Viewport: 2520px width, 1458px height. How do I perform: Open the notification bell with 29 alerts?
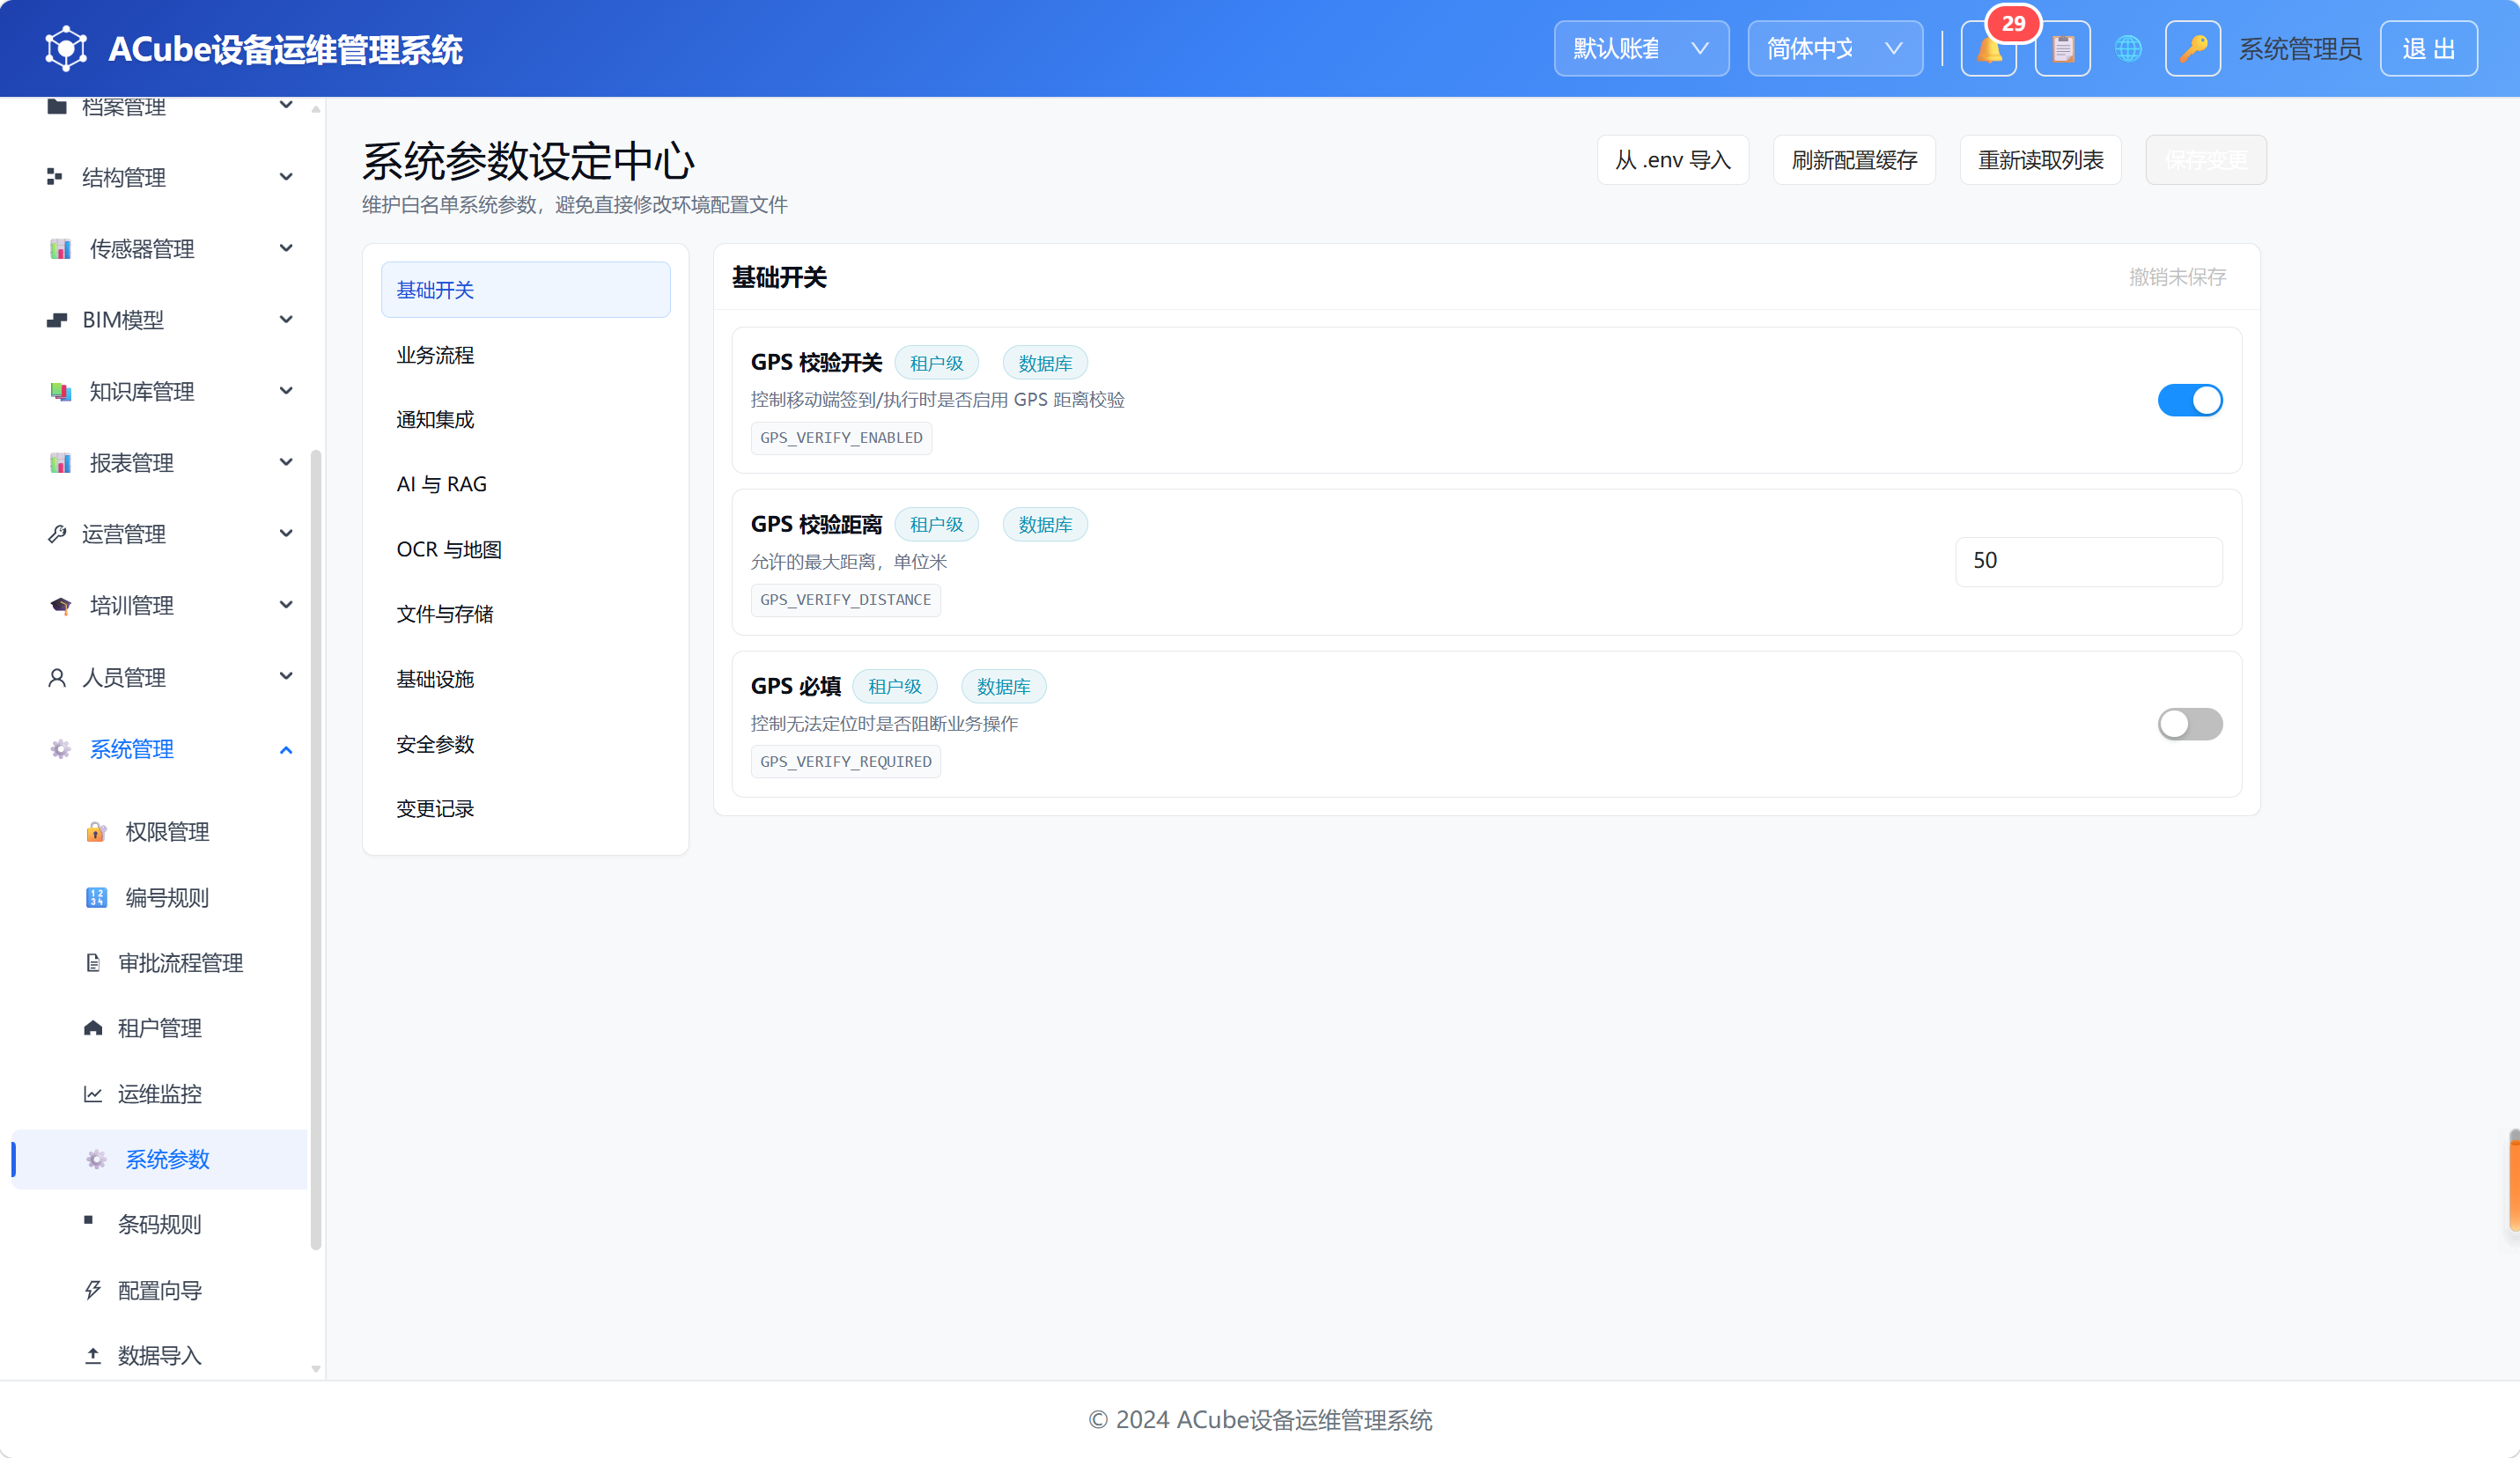(1988, 49)
